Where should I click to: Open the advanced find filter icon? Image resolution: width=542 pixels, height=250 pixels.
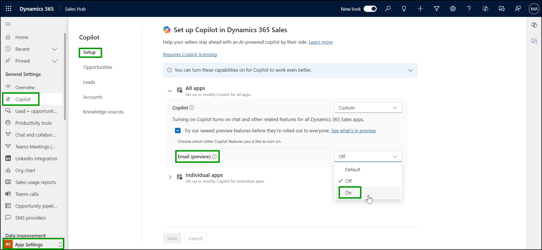point(436,9)
